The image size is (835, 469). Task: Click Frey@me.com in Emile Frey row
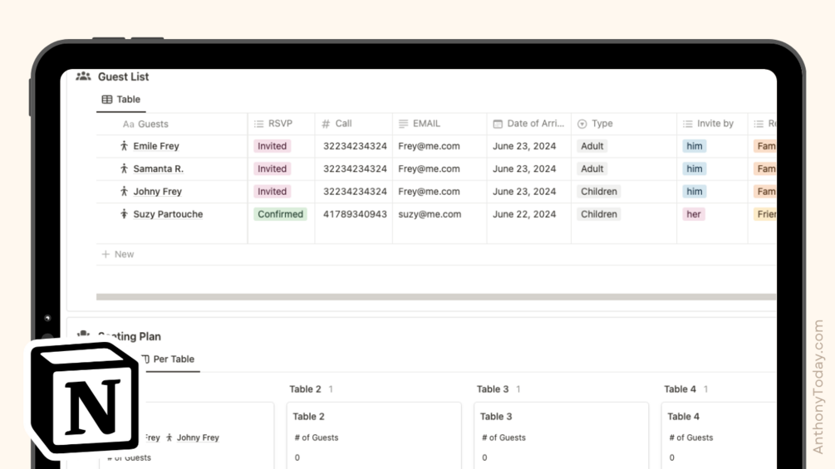429,146
